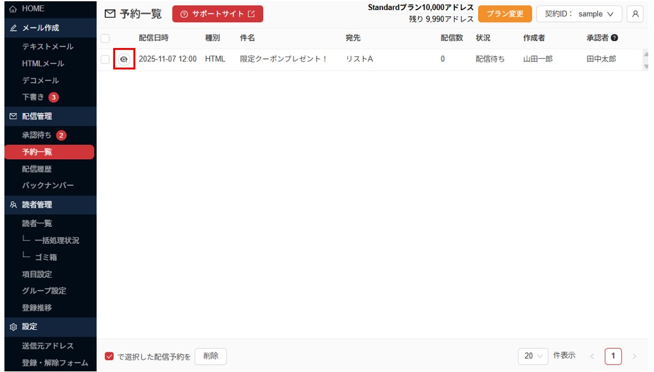
Task: Tick the select-all checkbox in the table header
Action: pos(105,39)
